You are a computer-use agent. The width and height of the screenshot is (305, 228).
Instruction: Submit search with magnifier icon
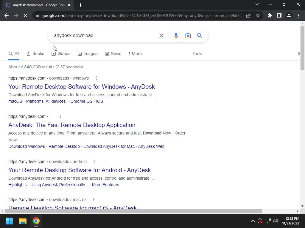pyautogui.click(x=200, y=36)
